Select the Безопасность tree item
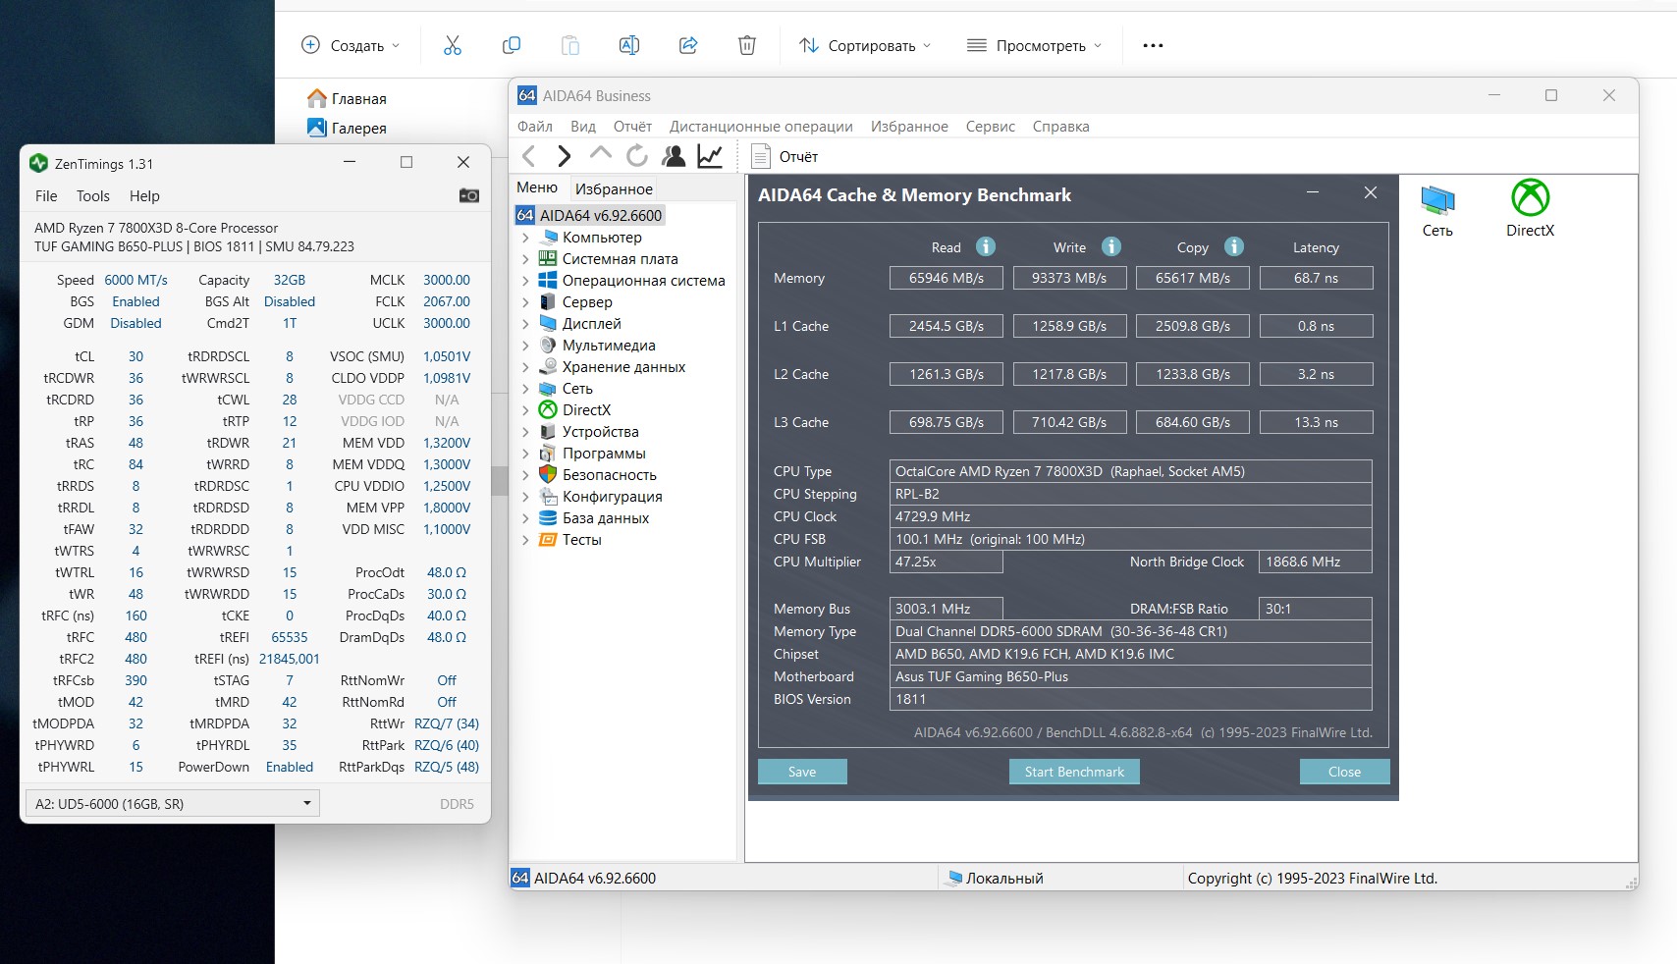This screenshot has height=964, width=1677. coord(609,475)
